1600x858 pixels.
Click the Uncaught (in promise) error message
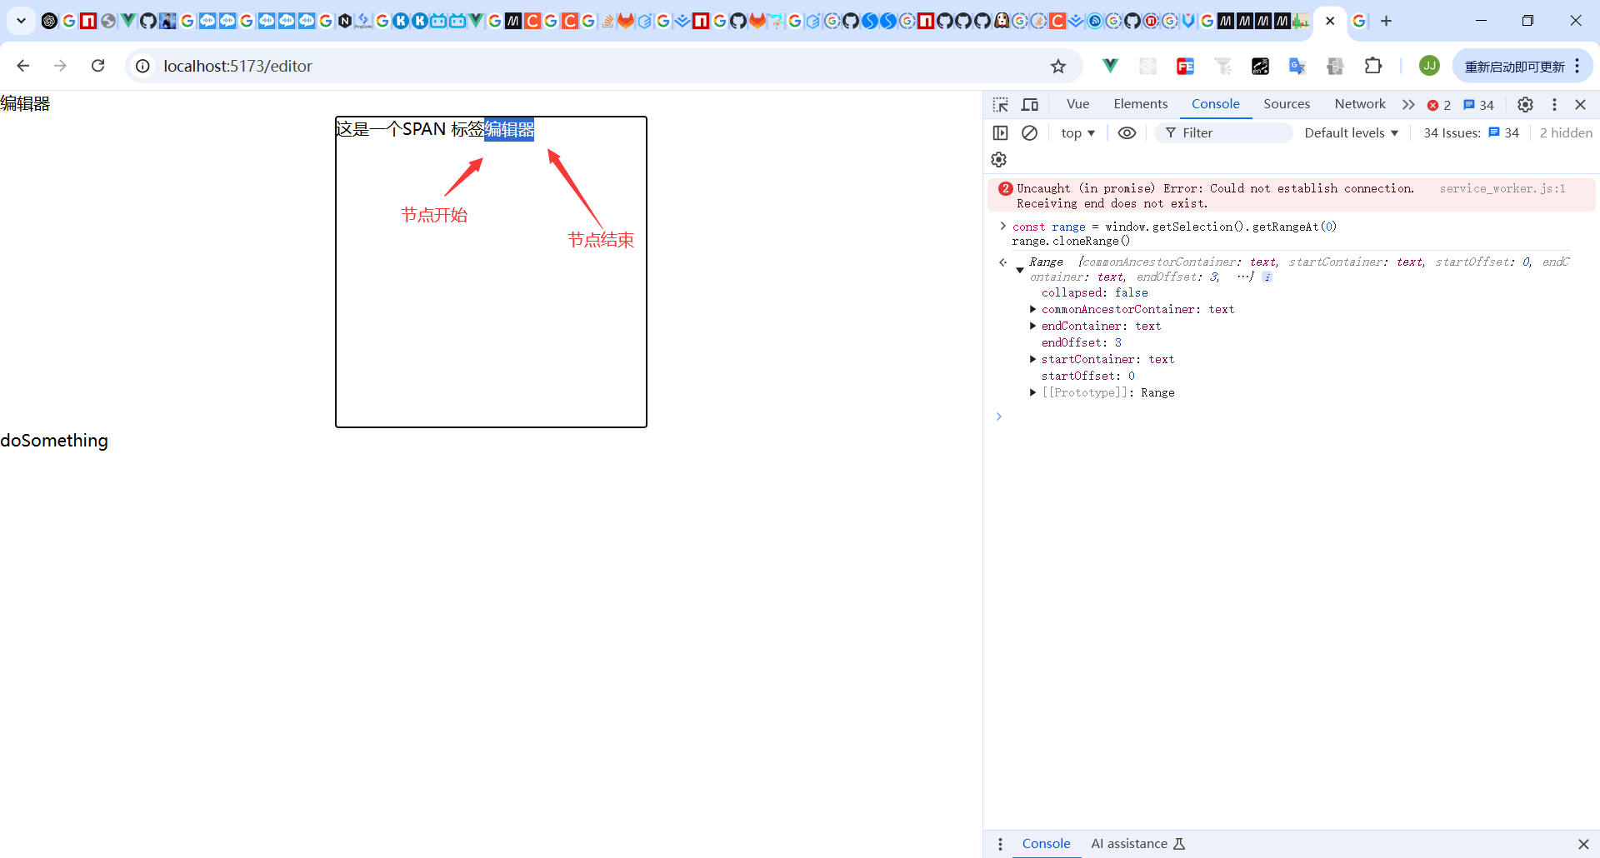tap(1215, 197)
